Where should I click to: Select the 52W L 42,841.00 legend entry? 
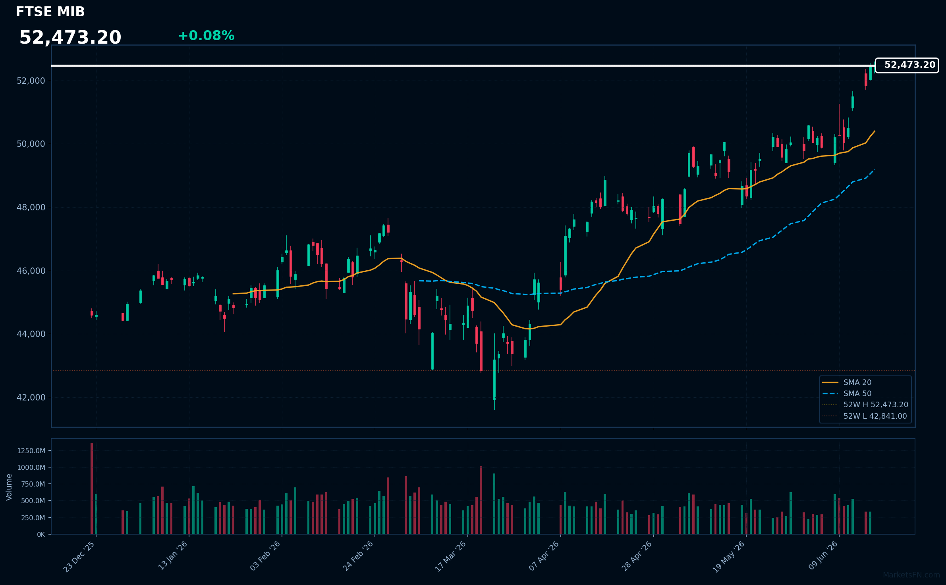point(864,416)
